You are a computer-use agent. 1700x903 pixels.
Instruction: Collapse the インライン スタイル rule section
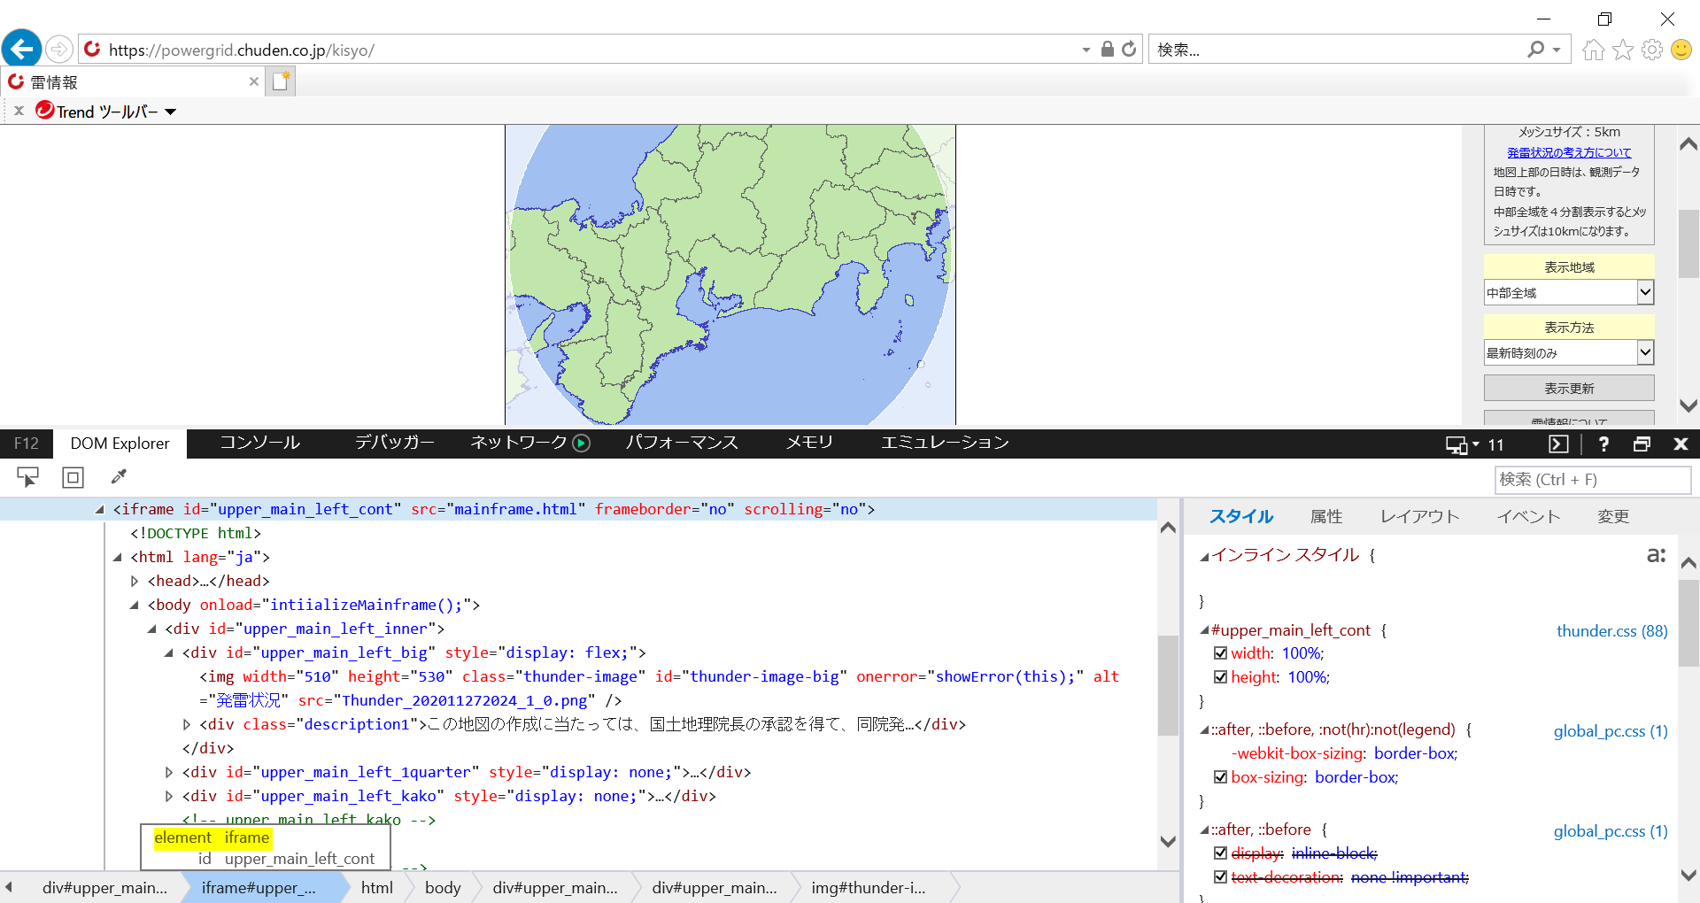pos(1204,557)
